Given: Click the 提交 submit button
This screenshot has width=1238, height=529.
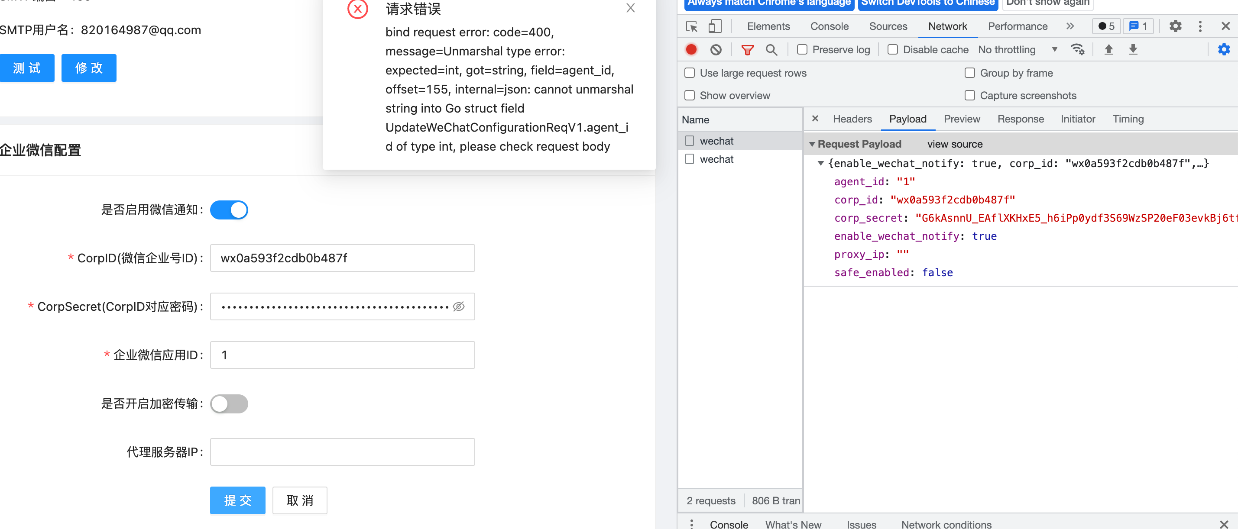Looking at the screenshot, I should click(237, 500).
